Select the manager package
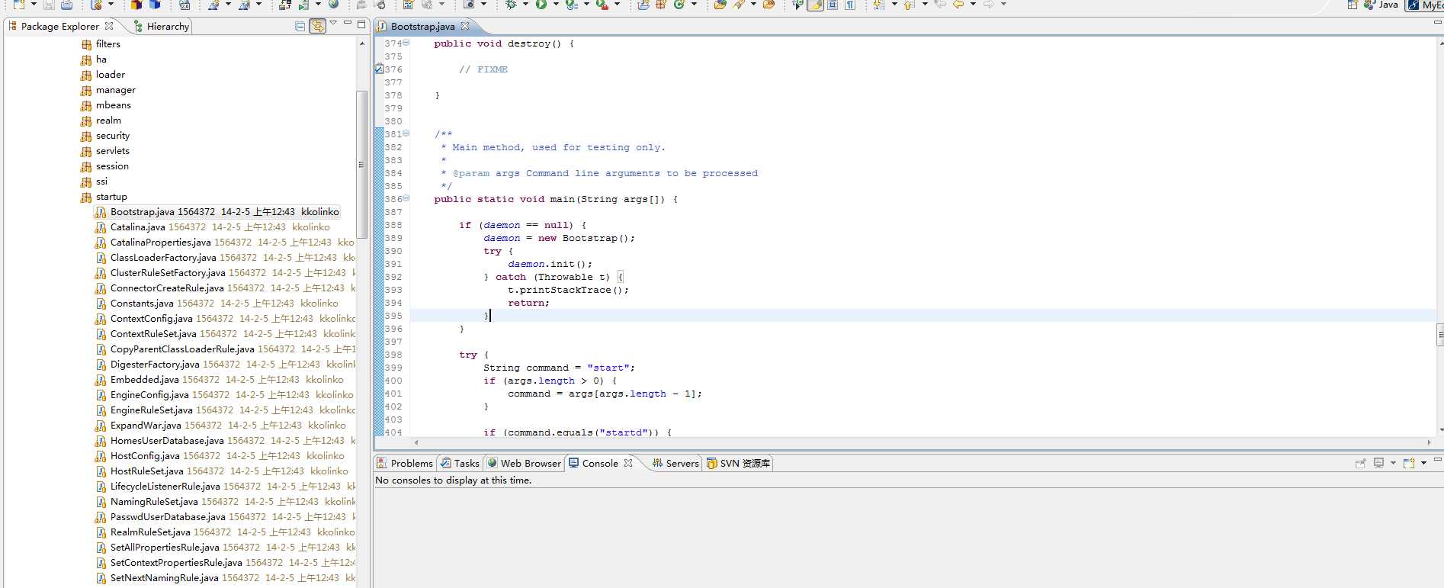Image resolution: width=1444 pixels, height=588 pixels. [108, 90]
